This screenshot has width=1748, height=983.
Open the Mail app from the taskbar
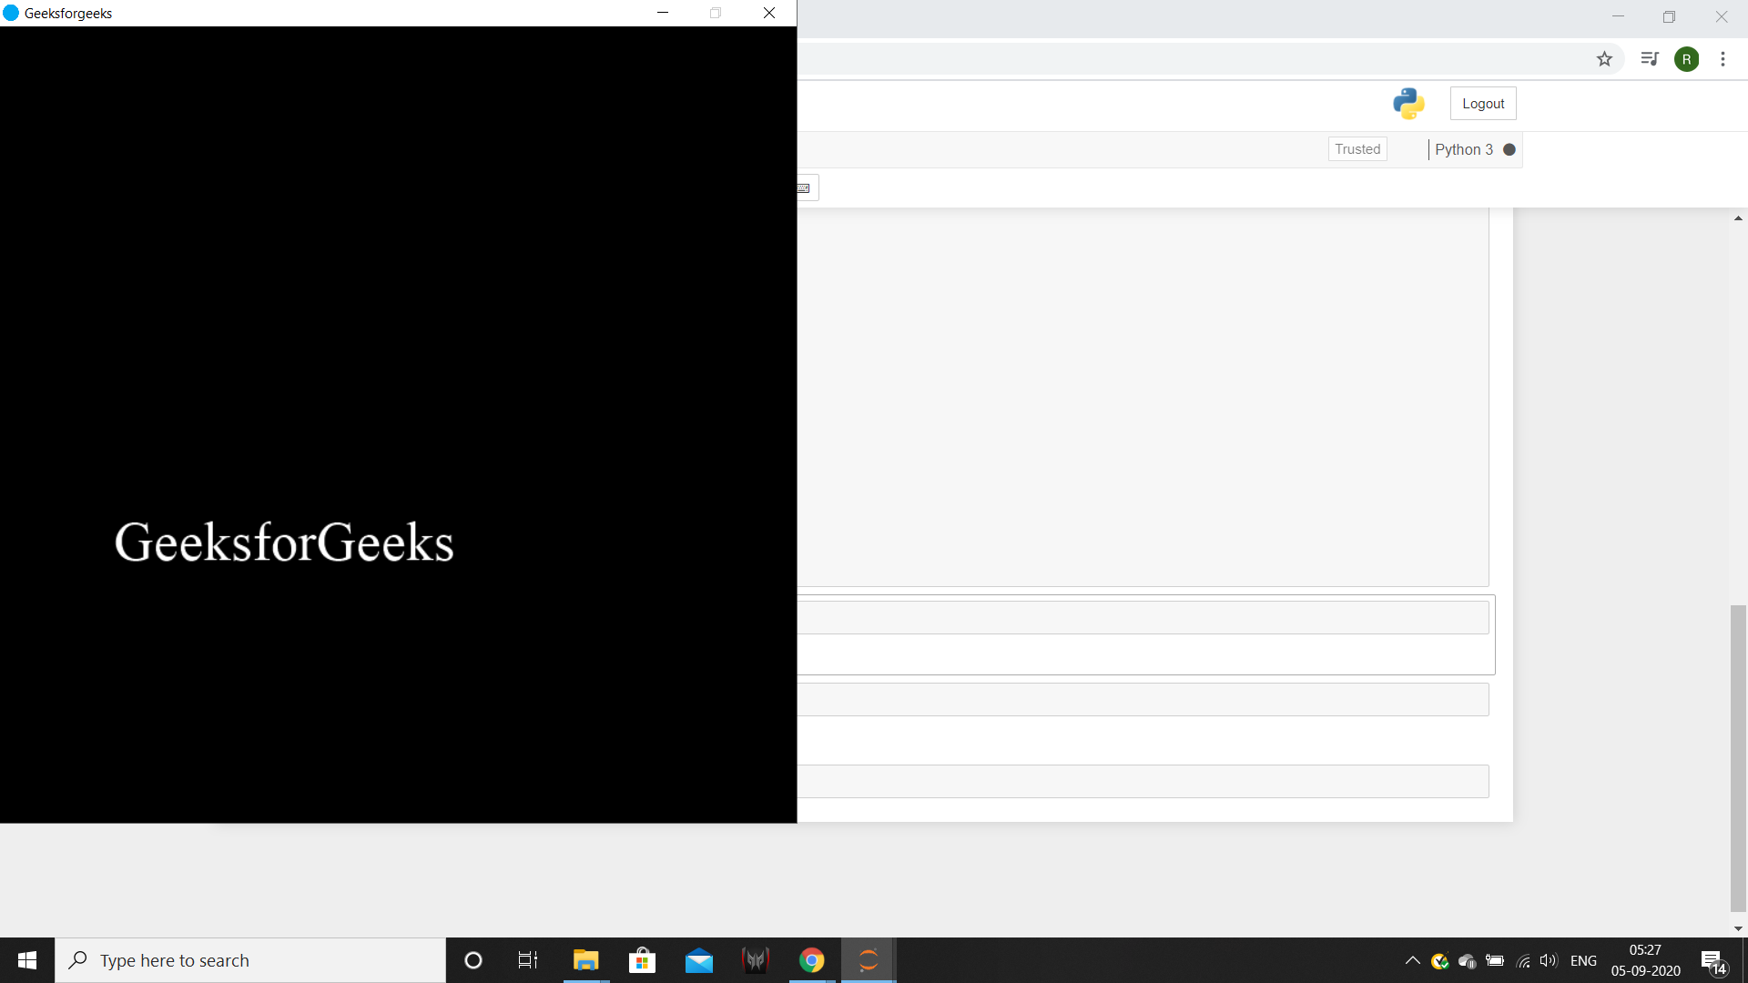[699, 960]
